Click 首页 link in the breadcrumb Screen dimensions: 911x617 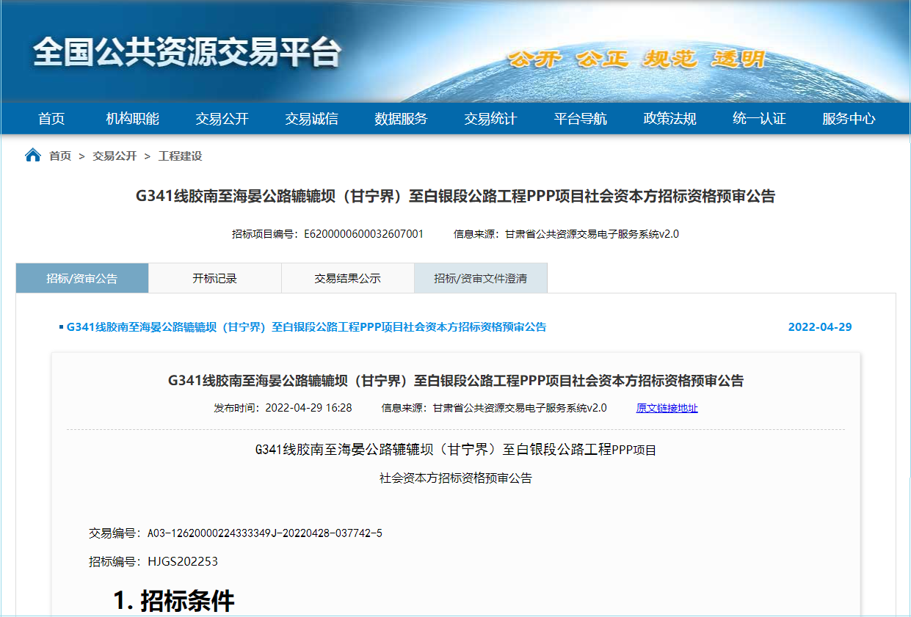(60, 156)
